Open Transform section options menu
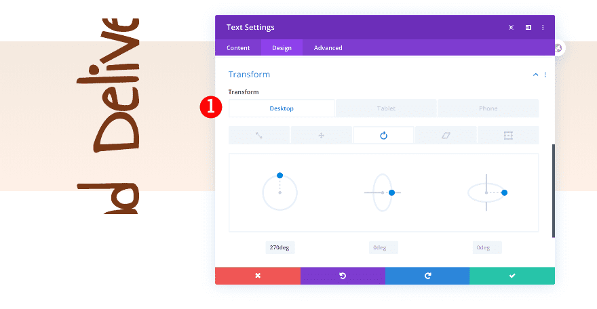 point(545,75)
